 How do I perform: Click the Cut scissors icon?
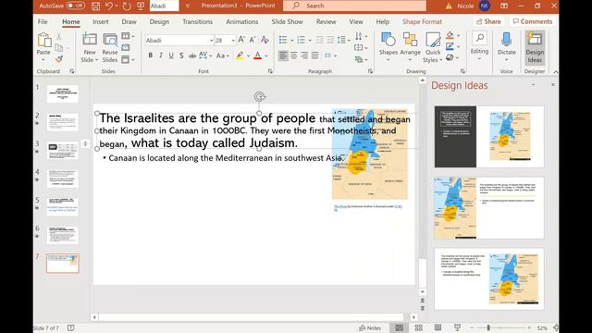tap(59, 37)
